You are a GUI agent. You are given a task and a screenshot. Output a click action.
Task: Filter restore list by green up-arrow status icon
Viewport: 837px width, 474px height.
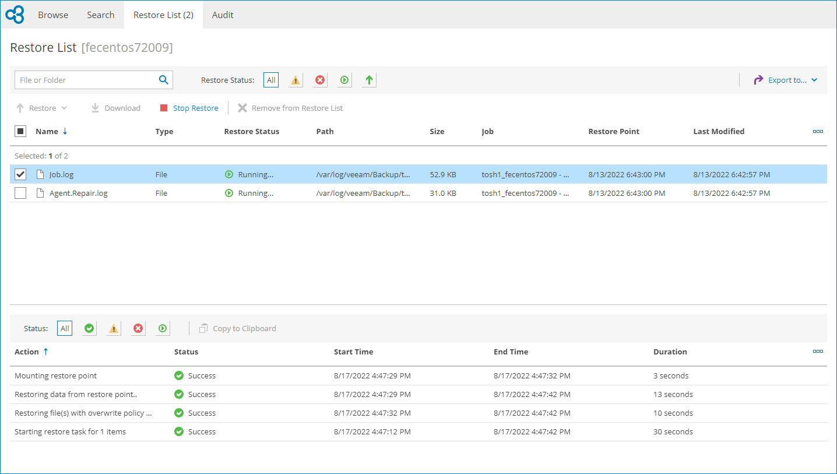click(368, 80)
